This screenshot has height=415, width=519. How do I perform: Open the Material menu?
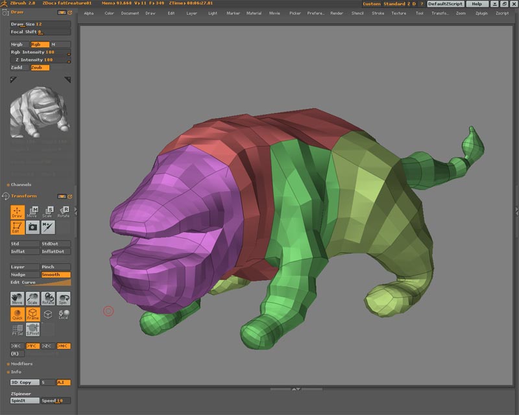tap(254, 13)
